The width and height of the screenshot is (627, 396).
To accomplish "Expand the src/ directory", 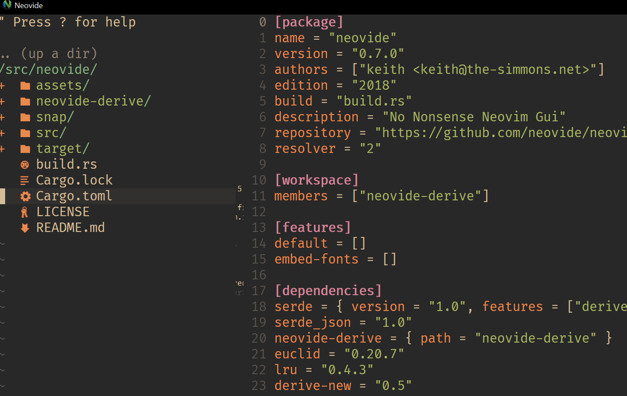I will (x=3, y=132).
